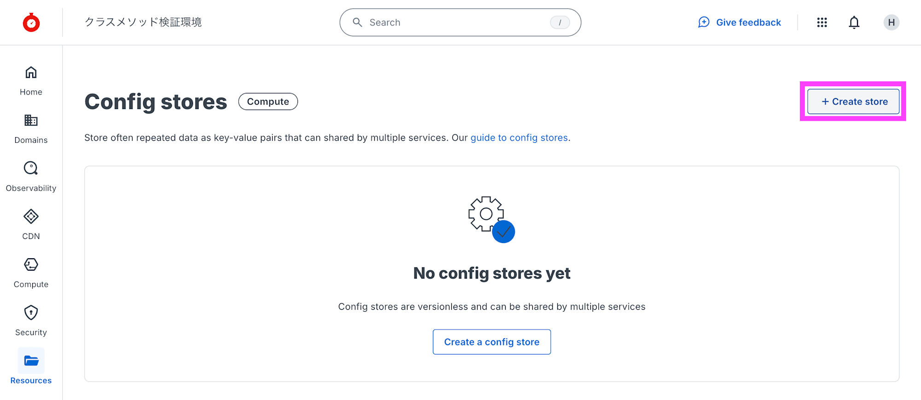Open the Observability section icon
Viewport: 921px width, 400px height.
tap(31, 168)
